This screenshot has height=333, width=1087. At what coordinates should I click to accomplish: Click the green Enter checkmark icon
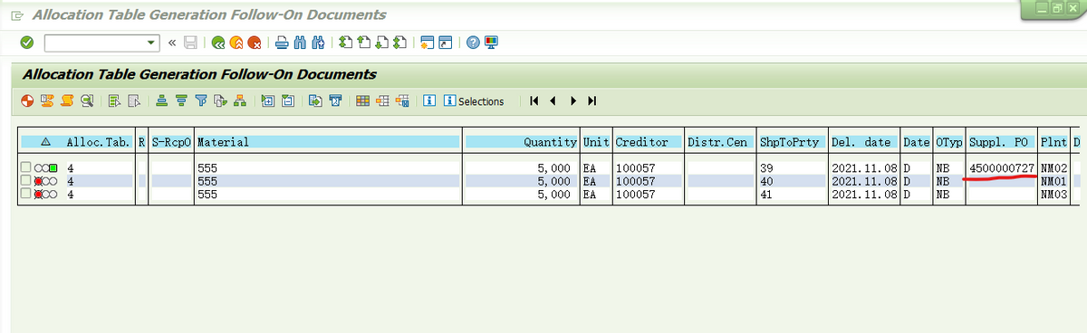[26, 43]
